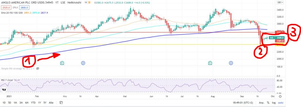Show the hidden Simple RSI strategy indicator
Image resolution: width=301 pixels, height=107 pixels.
tap(38, 68)
